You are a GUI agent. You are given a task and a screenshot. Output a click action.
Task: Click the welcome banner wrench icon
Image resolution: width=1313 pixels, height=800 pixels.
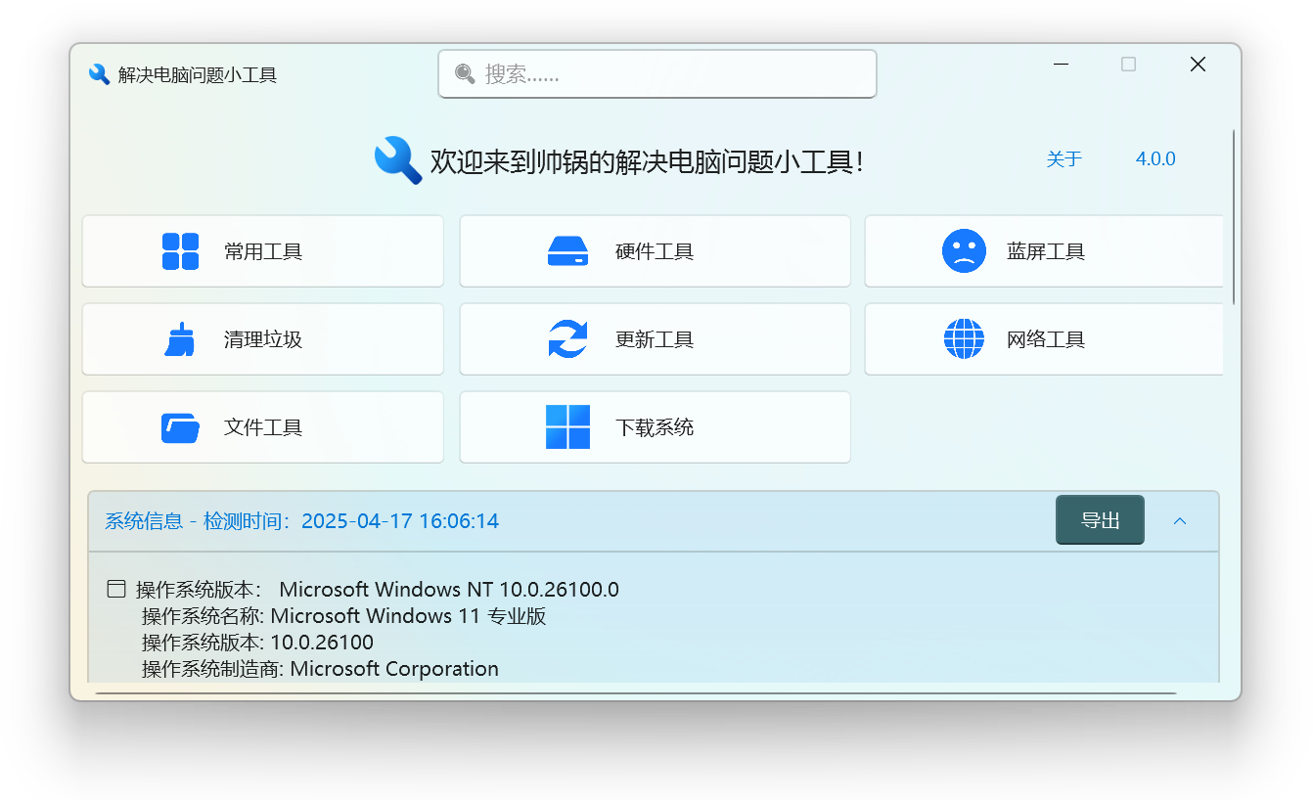pos(396,158)
